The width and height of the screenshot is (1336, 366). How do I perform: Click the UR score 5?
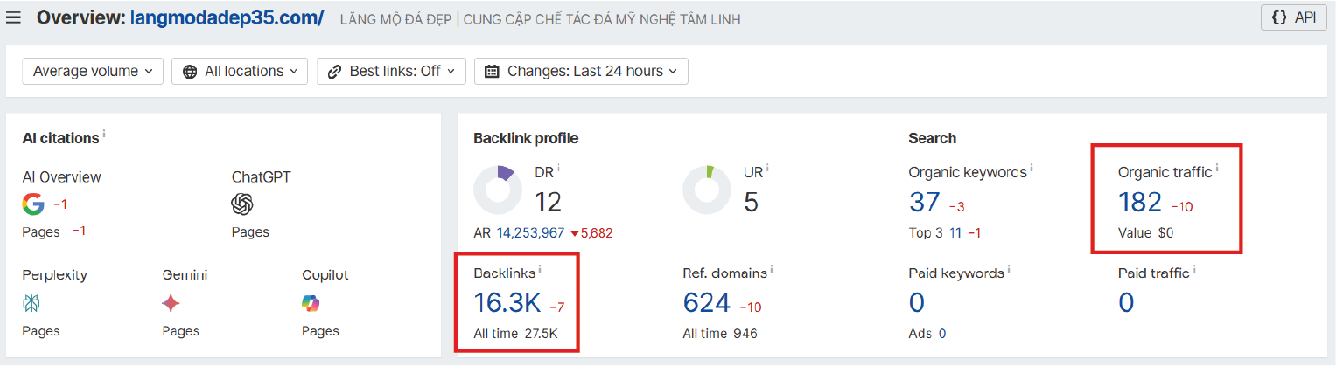751,203
